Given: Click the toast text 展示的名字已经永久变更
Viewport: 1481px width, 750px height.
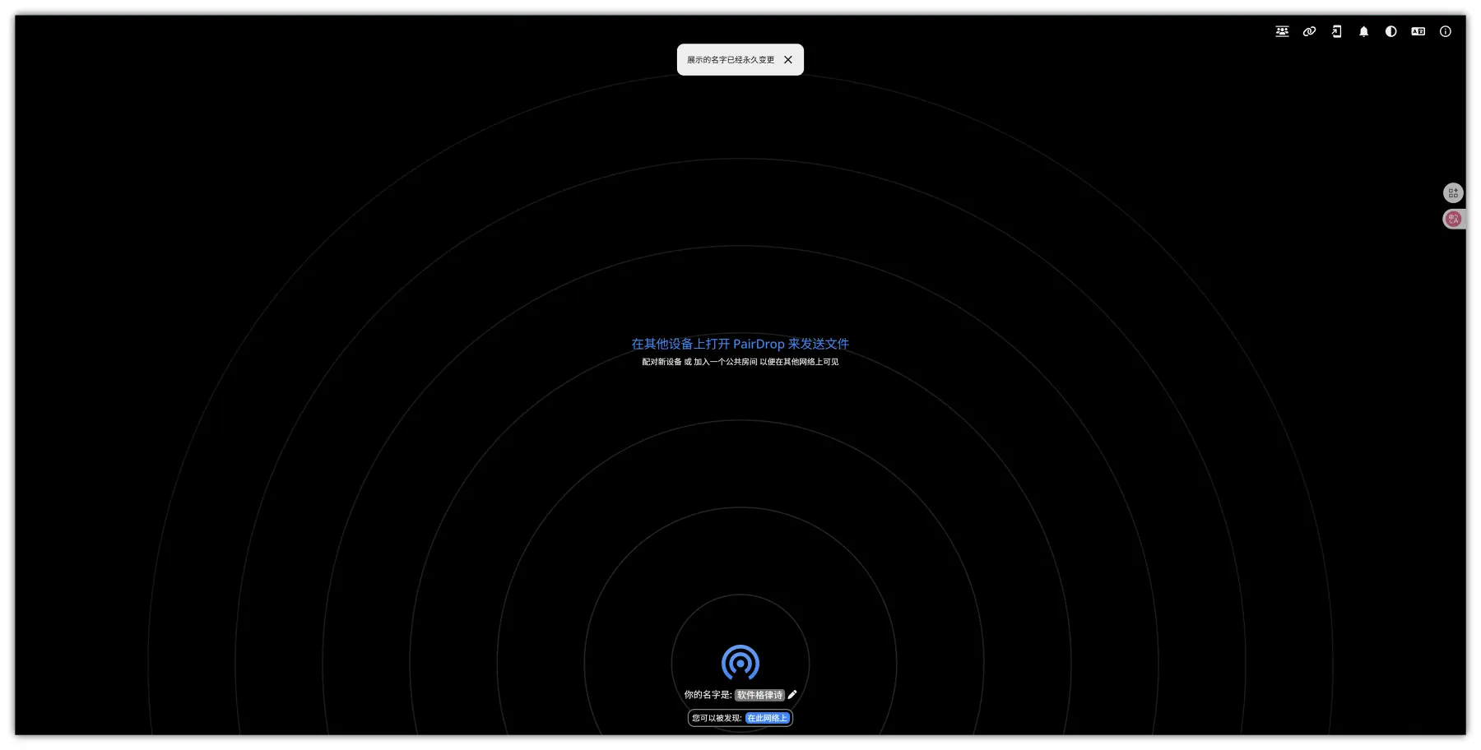Looking at the screenshot, I should tap(731, 60).
